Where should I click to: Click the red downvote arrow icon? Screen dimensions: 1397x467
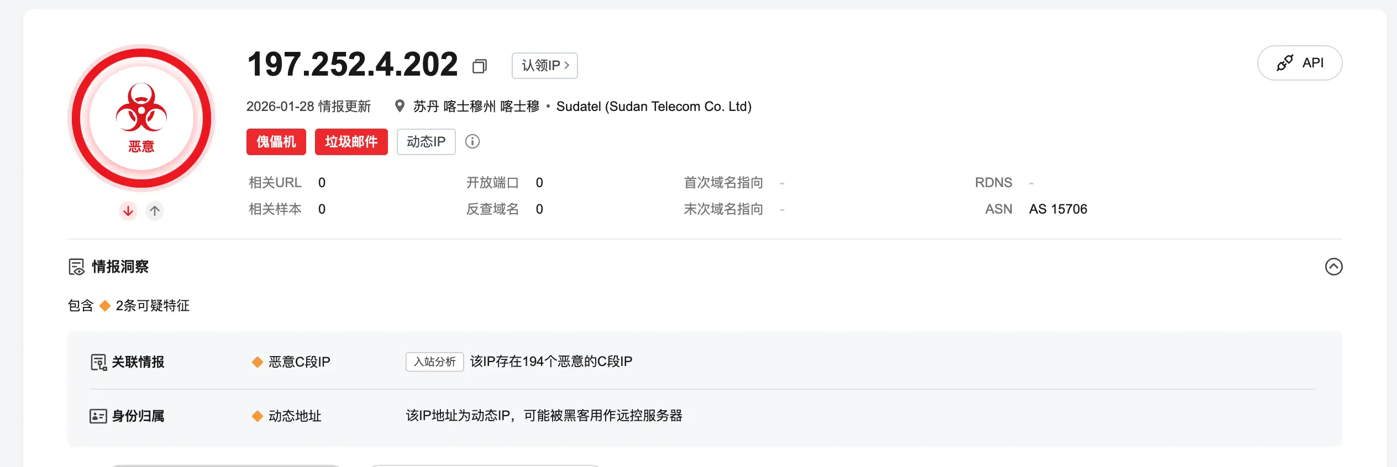point(128,211)
